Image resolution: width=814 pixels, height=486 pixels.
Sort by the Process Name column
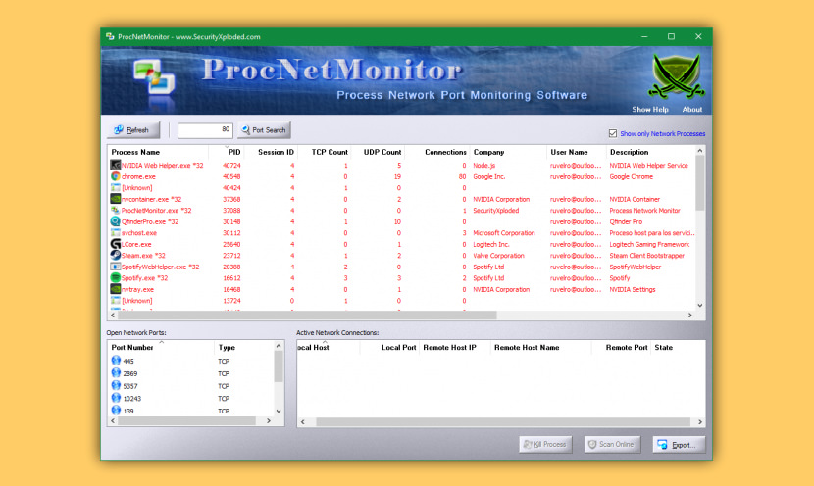coord(158,152)
